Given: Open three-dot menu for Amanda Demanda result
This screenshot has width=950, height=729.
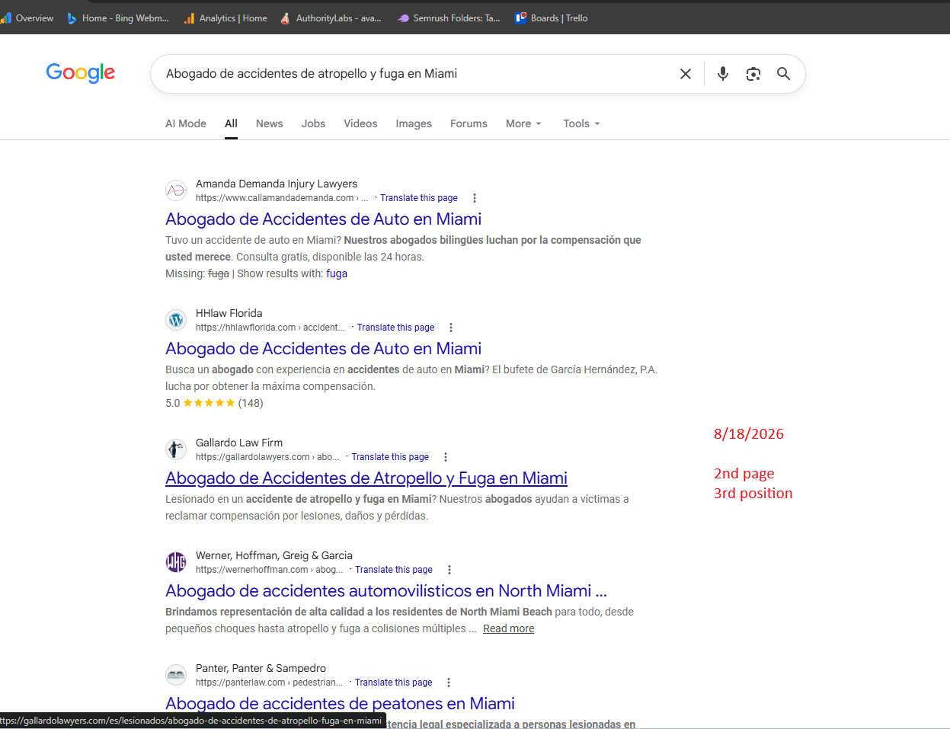Looking at the screenshot, I should click(x=475, y=198).
